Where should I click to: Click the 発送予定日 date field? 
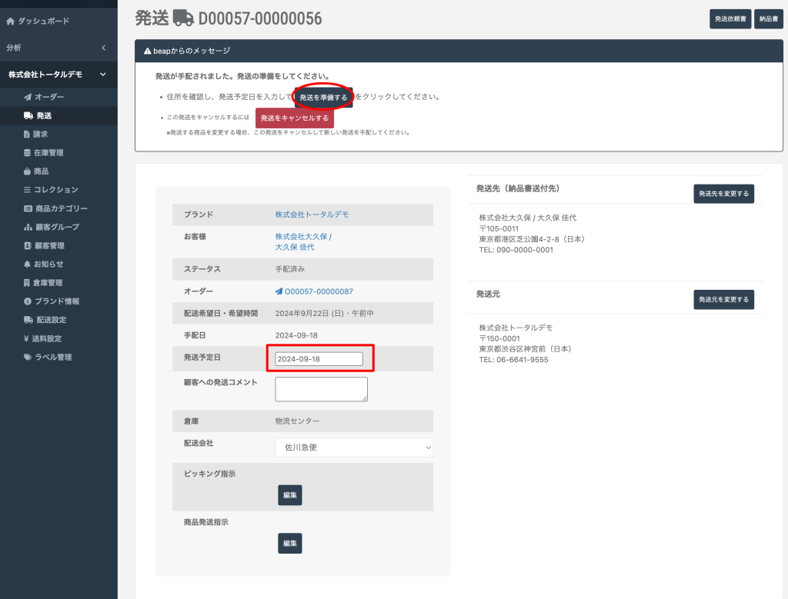click(319, 359)
